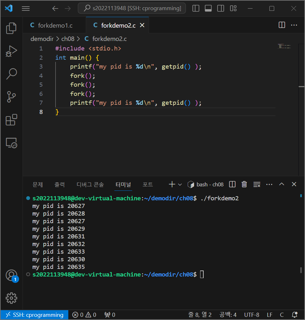Click the command center search box
Screen dimensions: 305x320
[132, 8]
